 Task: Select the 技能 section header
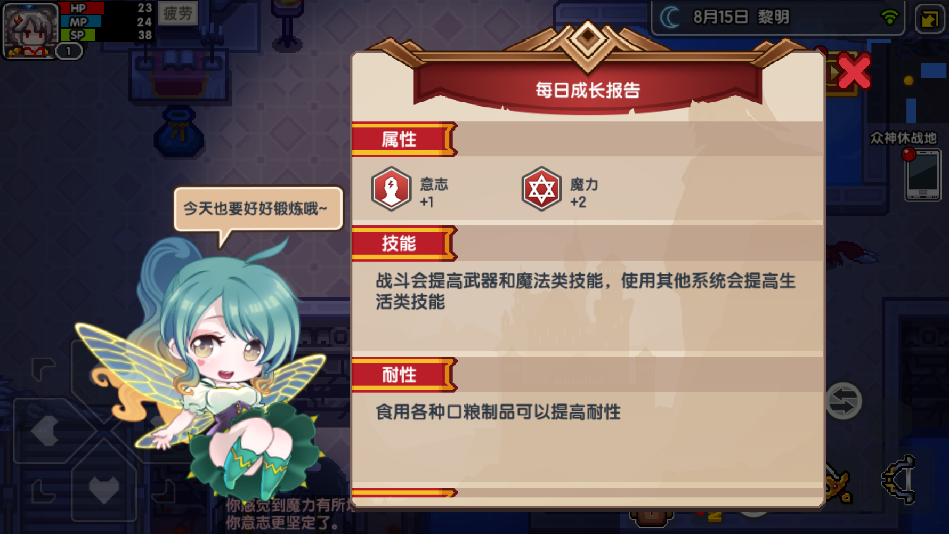click(x=404, y=244)
